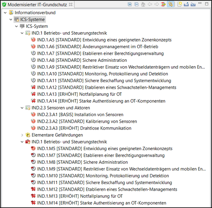This screenshot has width=212, height=208.
Task: Click the ICS-System device icon
Action: click(x=22, y=26)
